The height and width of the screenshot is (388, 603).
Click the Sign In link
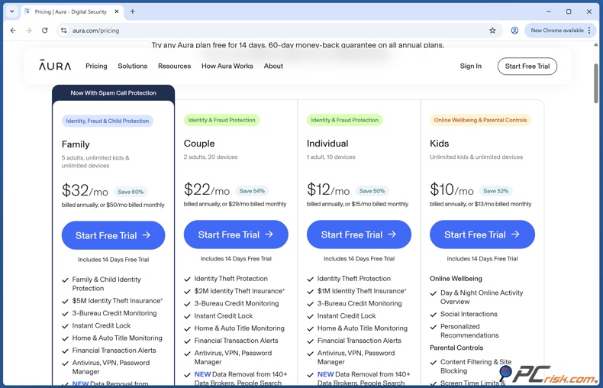click(x=470, y=66)
